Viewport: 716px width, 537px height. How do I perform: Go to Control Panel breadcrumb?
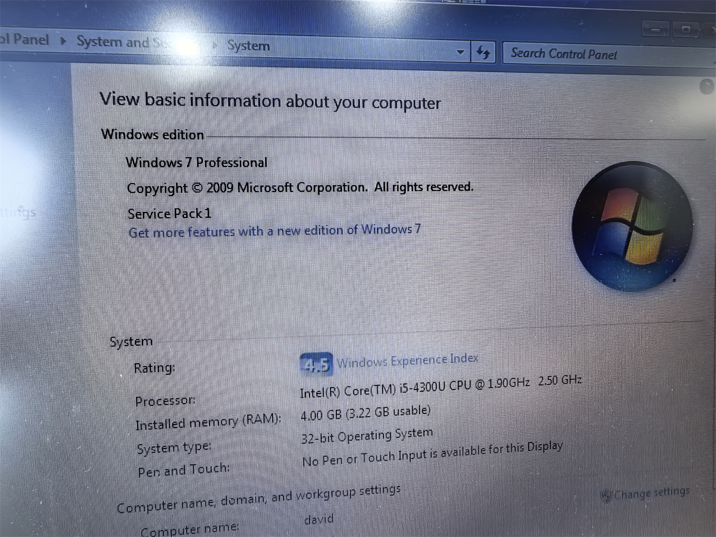tap(24, 39)
